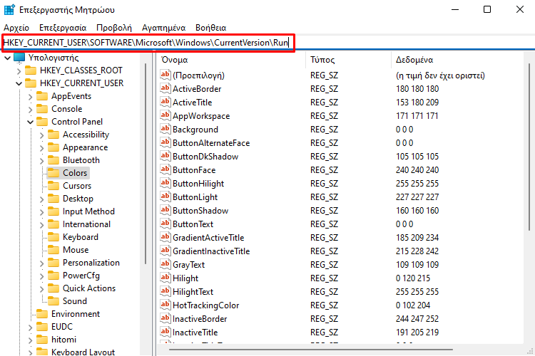The height and width of the screenshot is (356, 535).
Task: Select the HKEY_CURRENT_USER folder icon
Action: (31, 83)
